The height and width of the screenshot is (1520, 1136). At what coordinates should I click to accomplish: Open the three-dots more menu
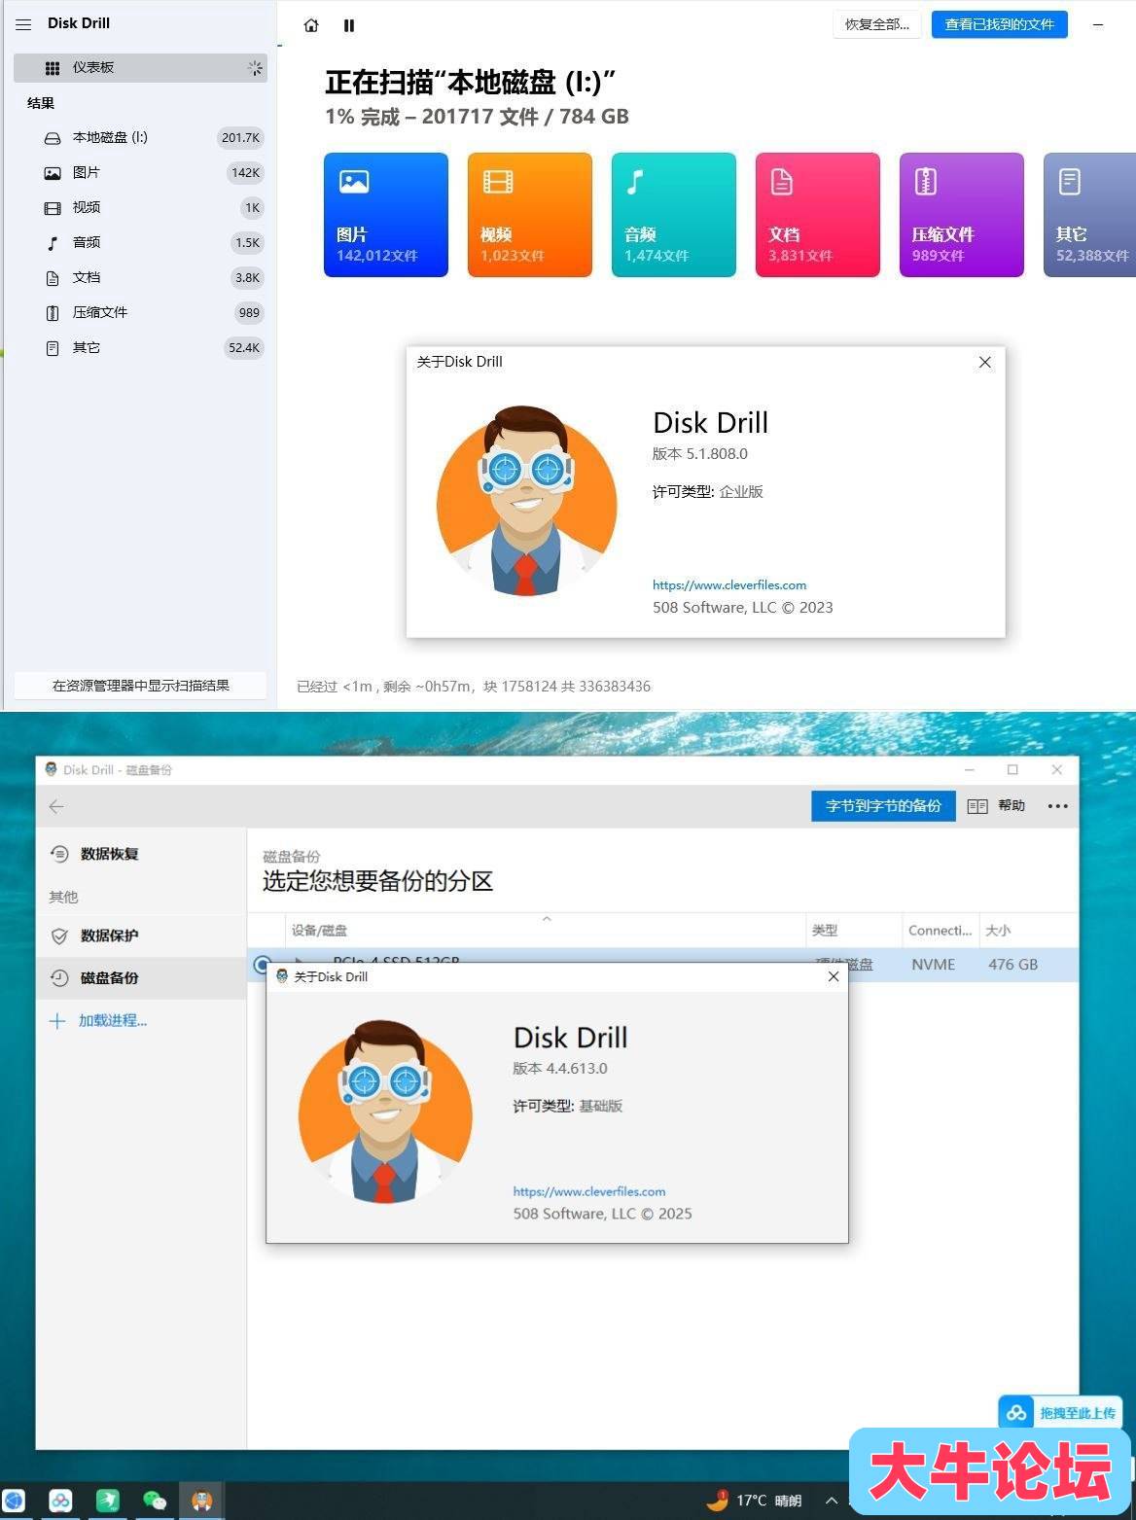pyautogui.click(x=1058, y=806)
